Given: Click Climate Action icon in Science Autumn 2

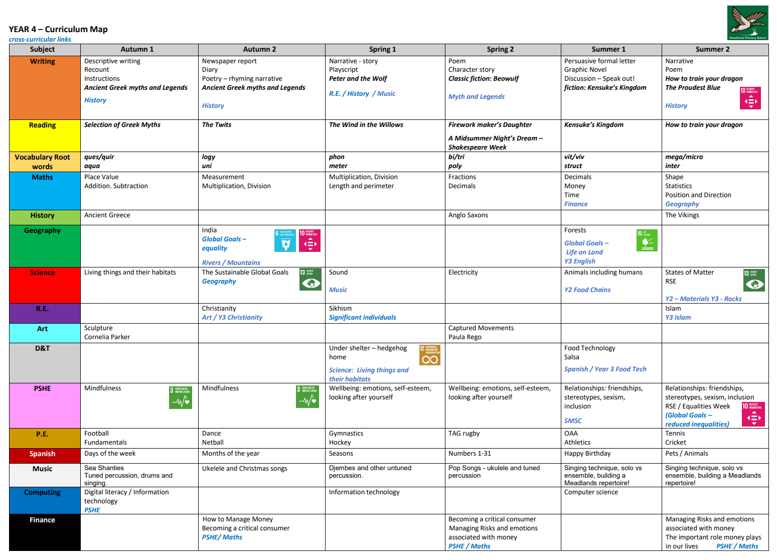Looking at the screenshot, I should click(x=310, y=279).
